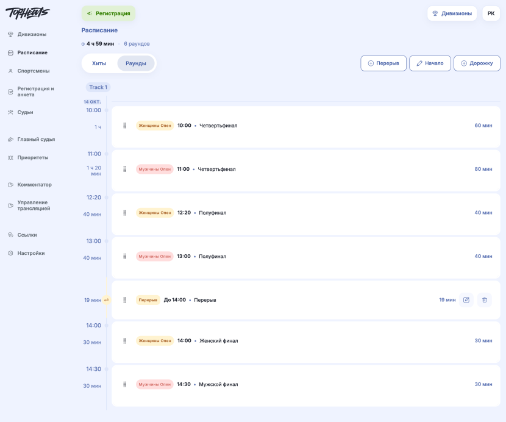This screenshot has width=506, height=422.
Task: Click the megaphone icon on Регистрация badge
Action: coord(90,13)
